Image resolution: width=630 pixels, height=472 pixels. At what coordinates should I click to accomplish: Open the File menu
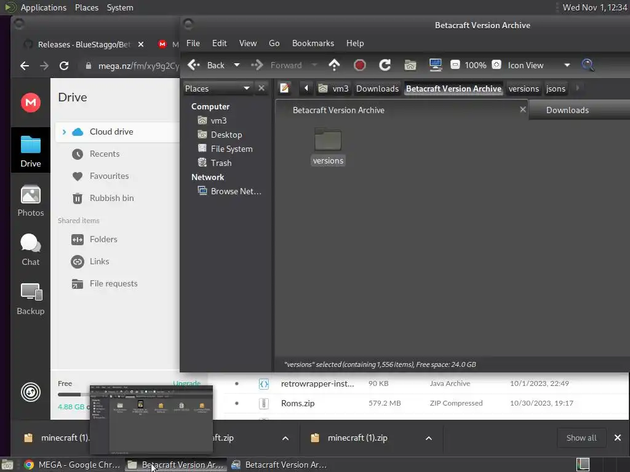tap(193, 43)
